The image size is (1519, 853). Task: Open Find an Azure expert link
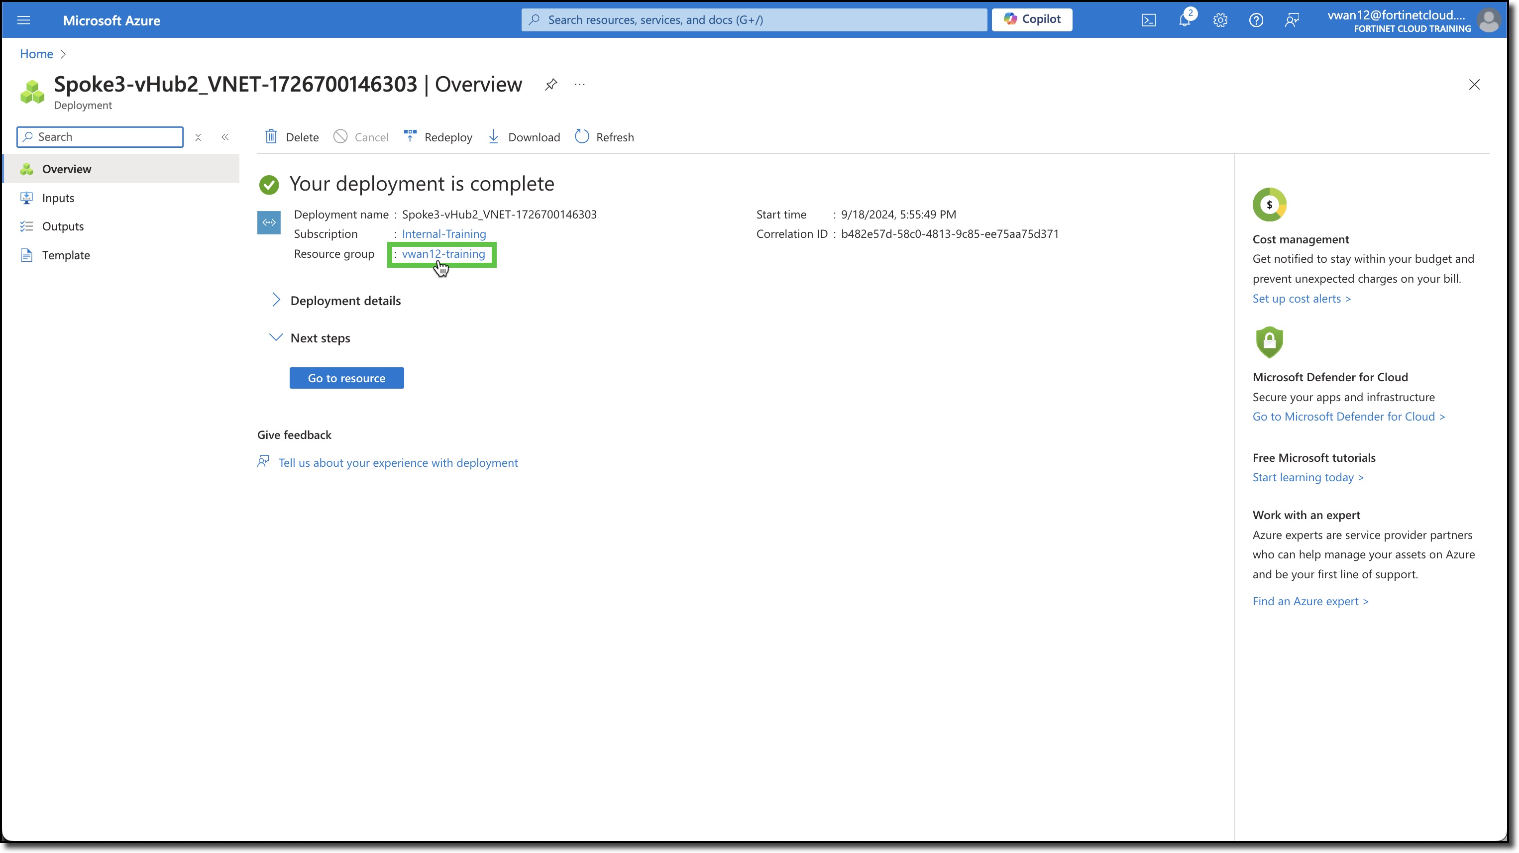1310,601
